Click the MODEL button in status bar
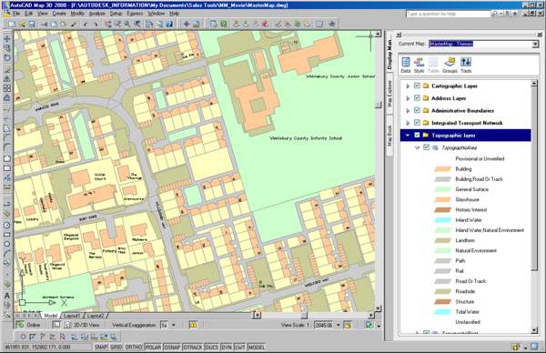This screenshot has height=353, width=546. (257, 347)
